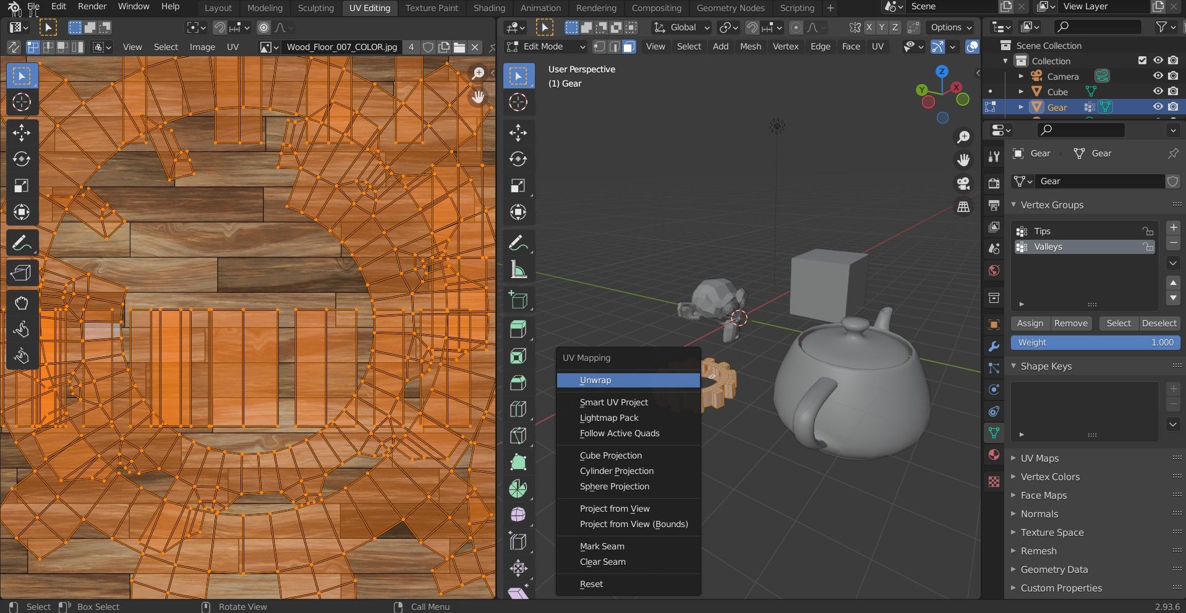
Task: Open the Edit Mode dropdown
Action: point(544,46)
